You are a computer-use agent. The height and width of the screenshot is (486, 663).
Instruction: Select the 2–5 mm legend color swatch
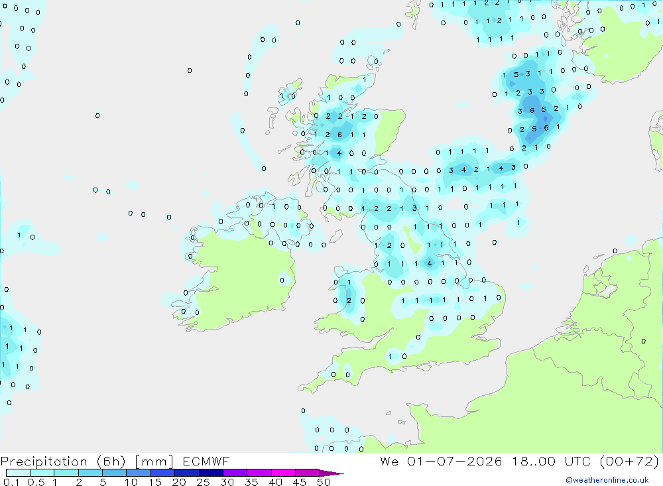click(90, 473)
